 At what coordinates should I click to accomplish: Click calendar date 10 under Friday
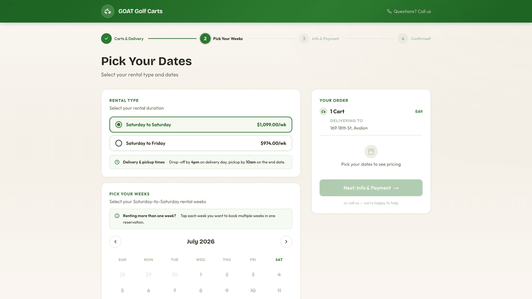coord(253,291)
